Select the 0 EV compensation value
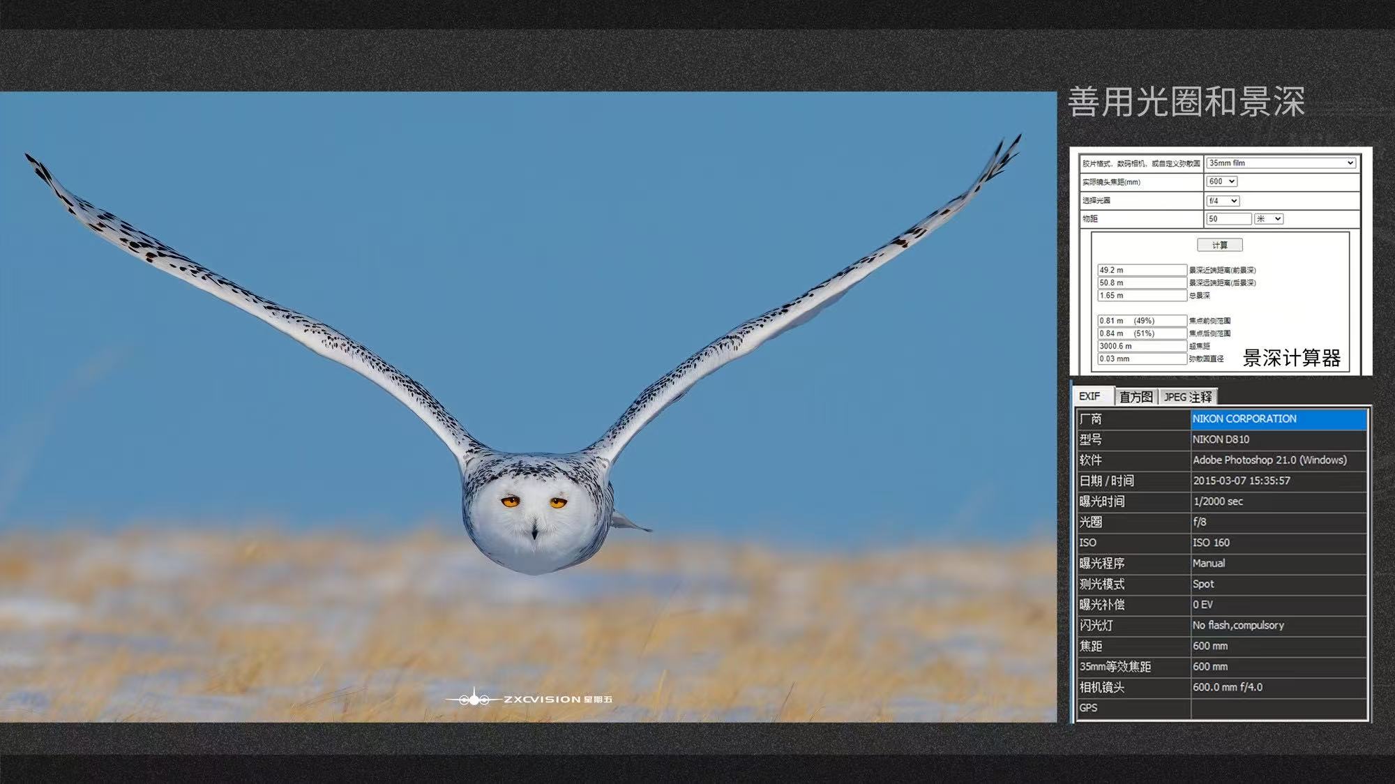This screenshot has height=784, width=1395. click(1279, 605)
